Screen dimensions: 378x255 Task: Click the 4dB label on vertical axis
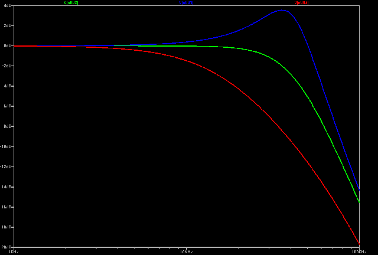[x=8, y=6]
